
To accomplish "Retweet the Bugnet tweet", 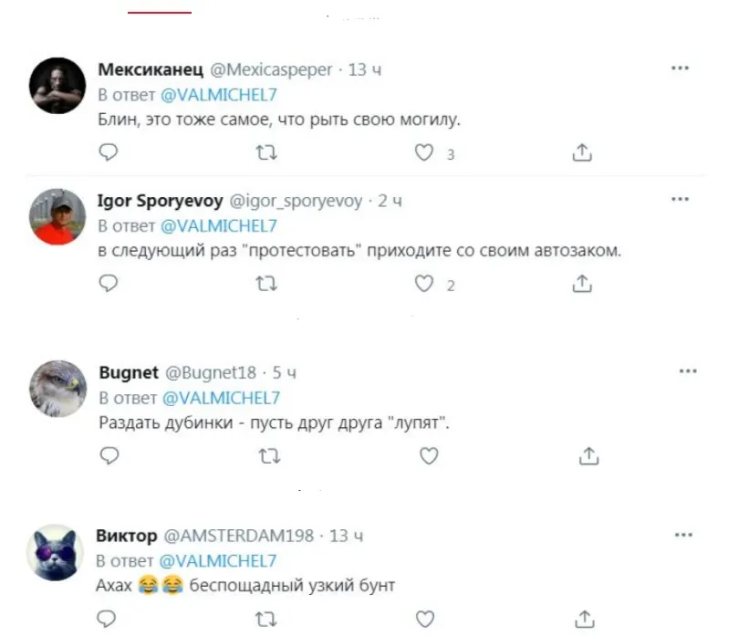I will (x=268, y=454).
